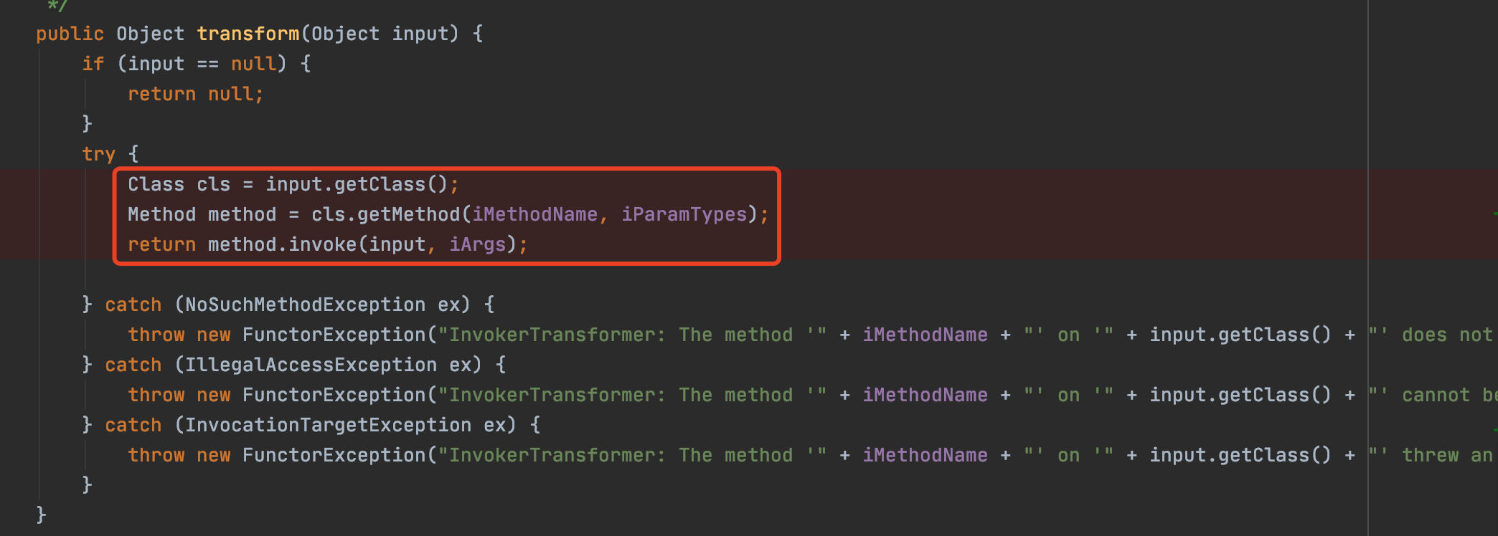Viewport: 1498px width, 536px height.
Task: Click InvocationTargetException in the catch clause
Action: point(328,425)
